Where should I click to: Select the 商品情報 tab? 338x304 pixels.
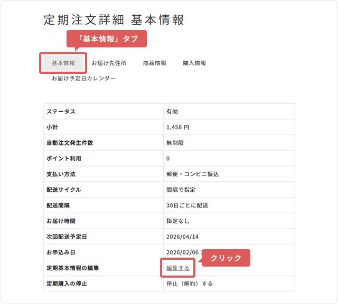click(154, 63)
